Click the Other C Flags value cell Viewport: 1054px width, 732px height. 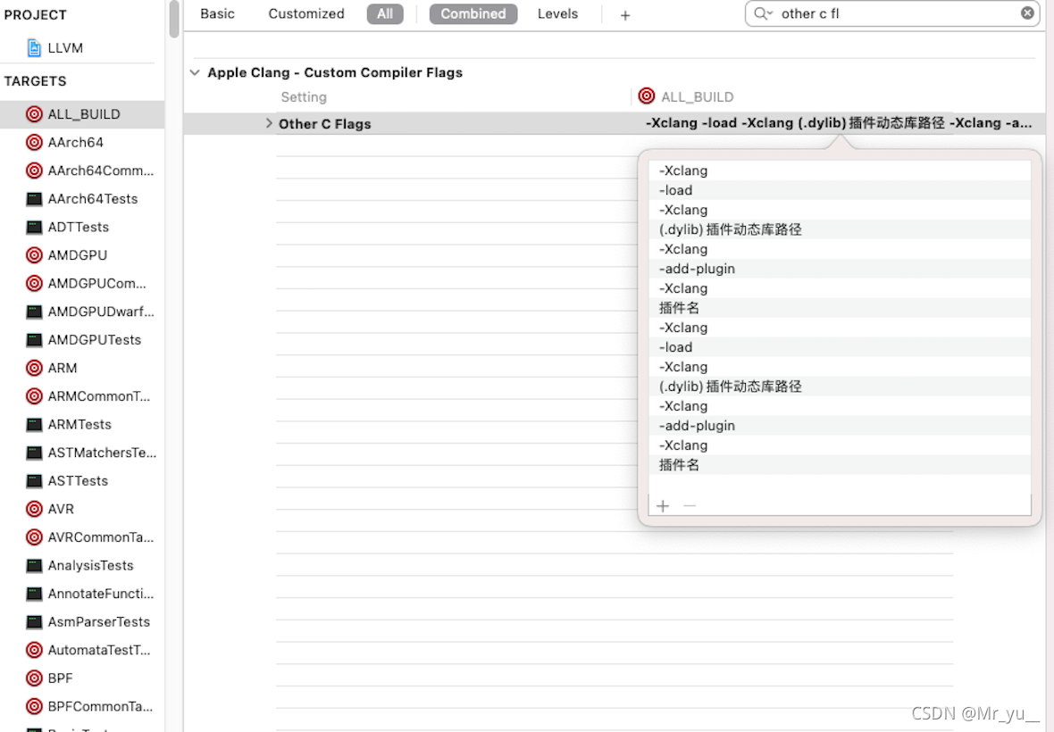coord(838,123)
